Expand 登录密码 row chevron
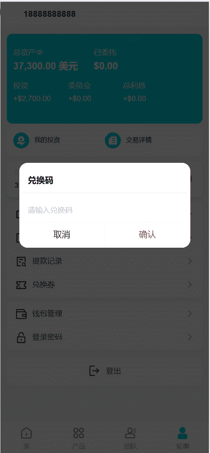The image size is (210, 453). pos(190,337)
